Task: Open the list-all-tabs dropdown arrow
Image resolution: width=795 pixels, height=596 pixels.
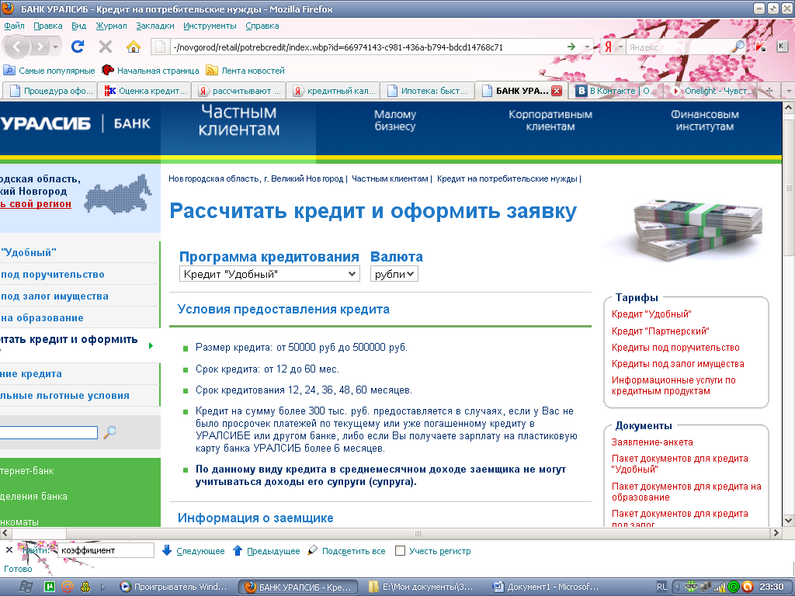Action: 789,91
